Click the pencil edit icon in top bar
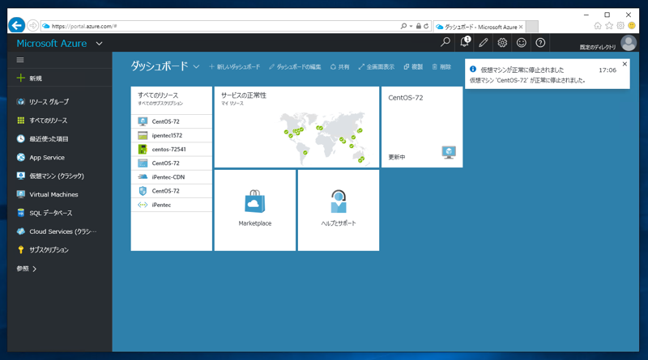 pyautogui.click(x=483, y=42)
